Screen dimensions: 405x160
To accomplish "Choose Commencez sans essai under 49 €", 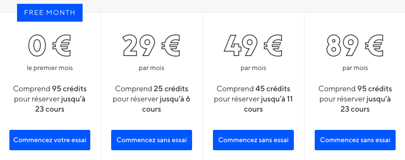I will click(253, 140).
